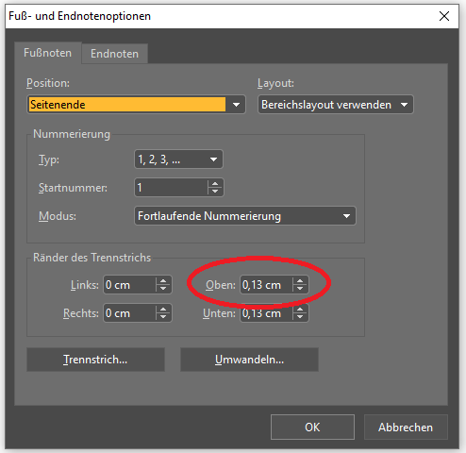Screen dimensions: 466x453
Task: Decrease the Startnummer value with down arrow
Action: [215, 192]
